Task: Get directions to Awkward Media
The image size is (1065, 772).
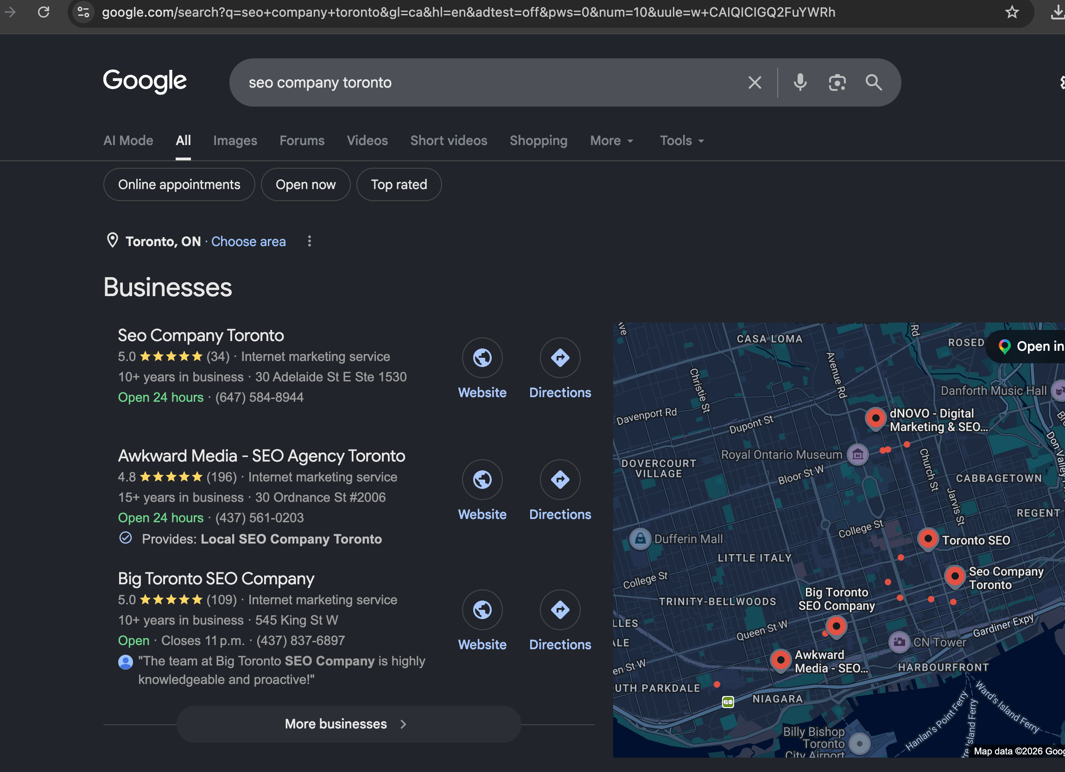Action: click(x=560, y=480)
